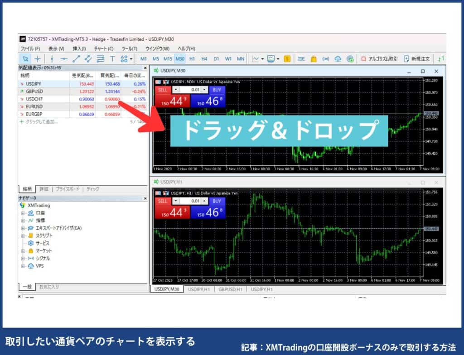Open the ツール(T) menu

tap(129, 48)
